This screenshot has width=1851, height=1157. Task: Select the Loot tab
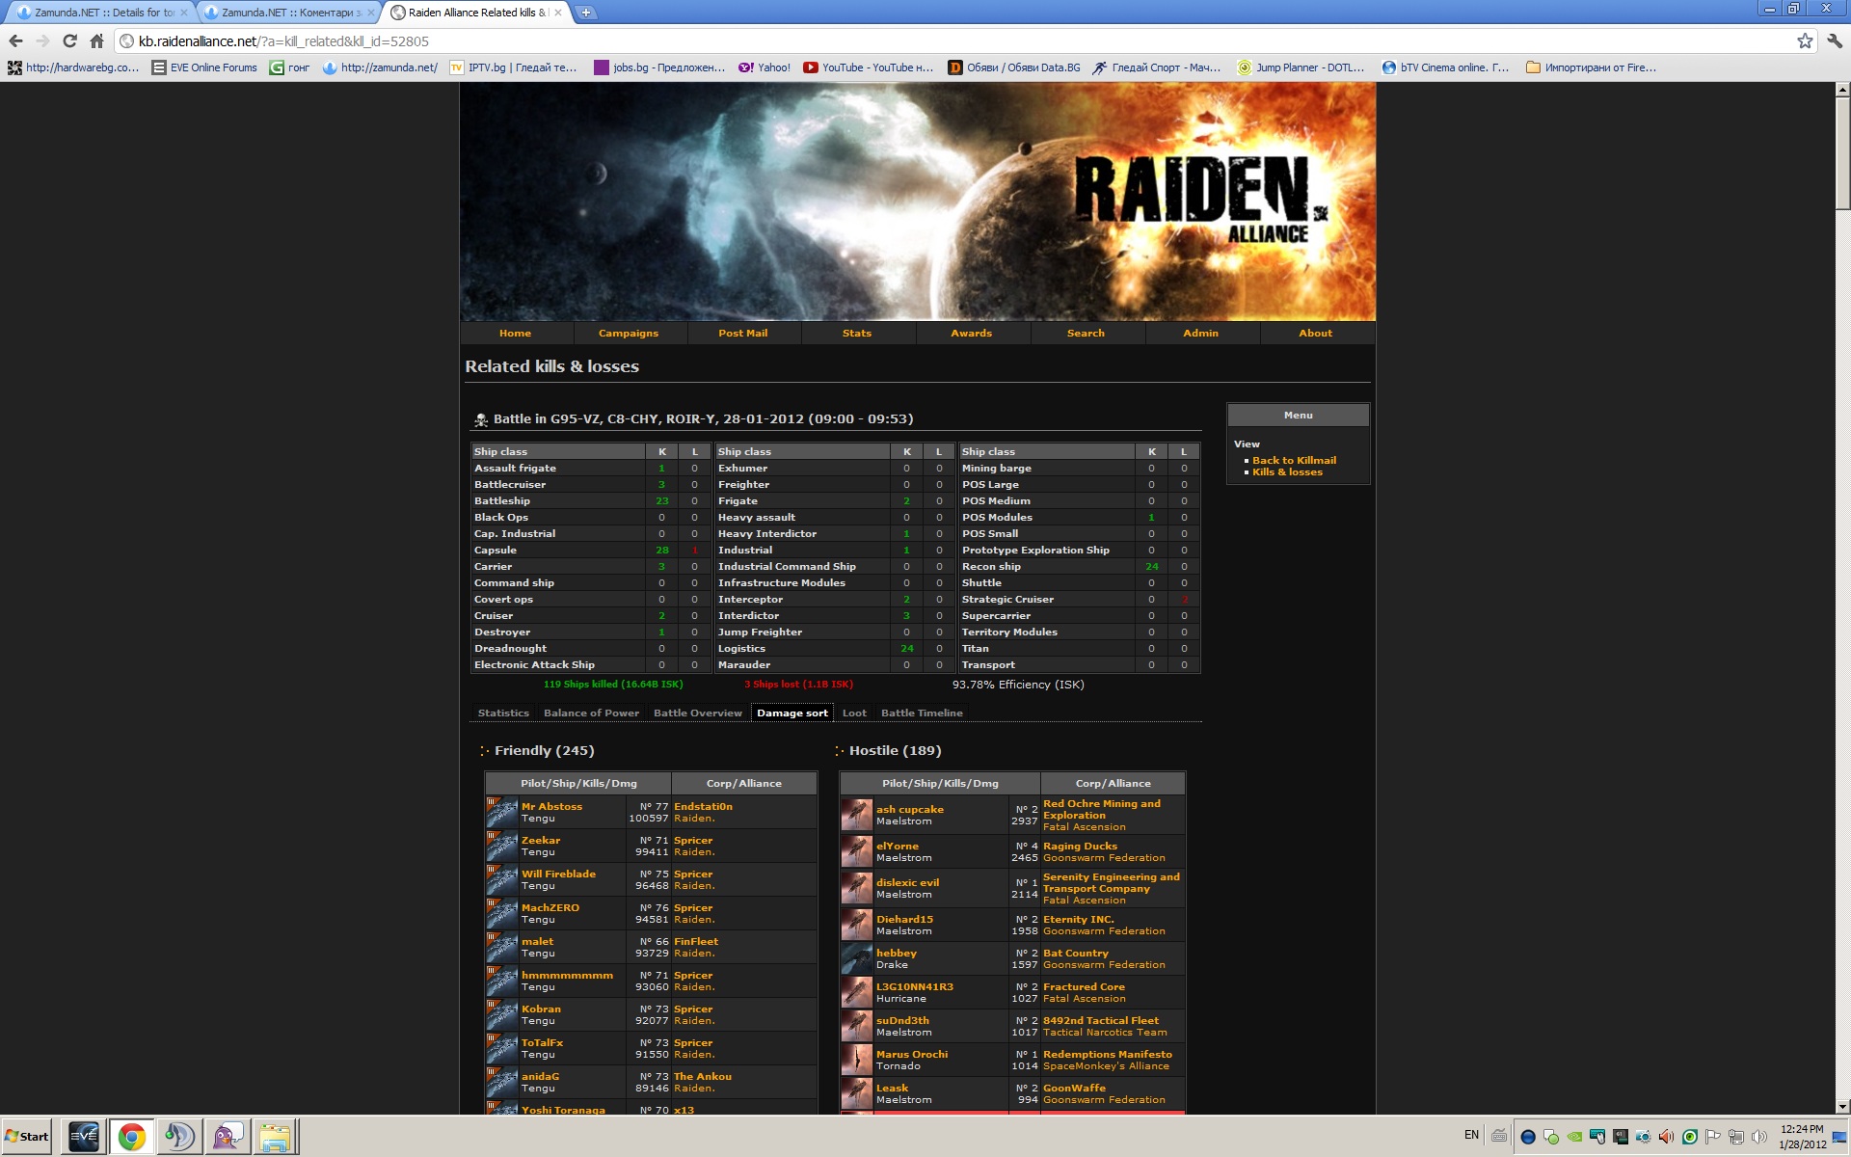854,713
